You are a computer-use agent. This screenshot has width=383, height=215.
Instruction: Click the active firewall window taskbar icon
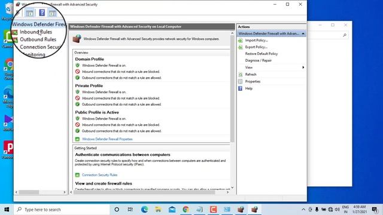coord(254,210)
